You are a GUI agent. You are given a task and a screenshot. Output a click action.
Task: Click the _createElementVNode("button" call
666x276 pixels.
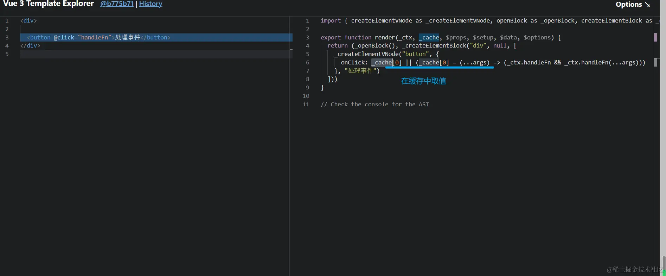(382, 54)
